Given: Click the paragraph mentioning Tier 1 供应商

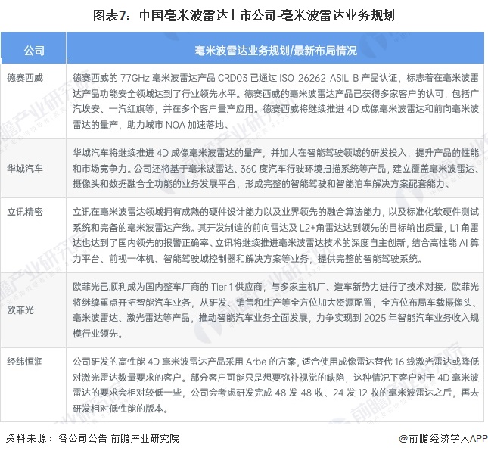Looking at the screenshot, I should 275,310.
